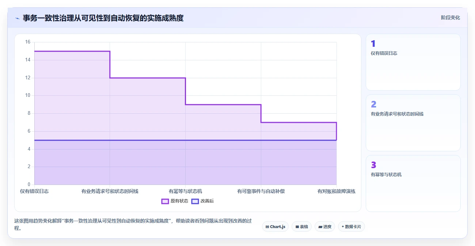This screenshot has height=246, width=475.
Task: Click the y-axis value 8
Action: click(29, 113)
